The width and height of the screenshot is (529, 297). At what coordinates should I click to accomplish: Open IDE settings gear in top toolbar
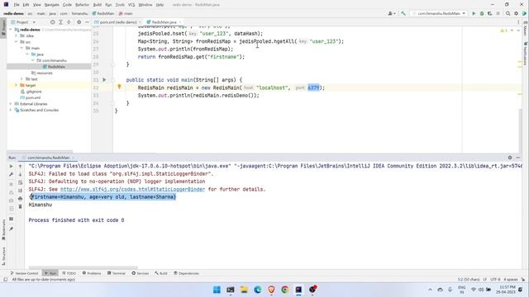(x=516, y=13)
